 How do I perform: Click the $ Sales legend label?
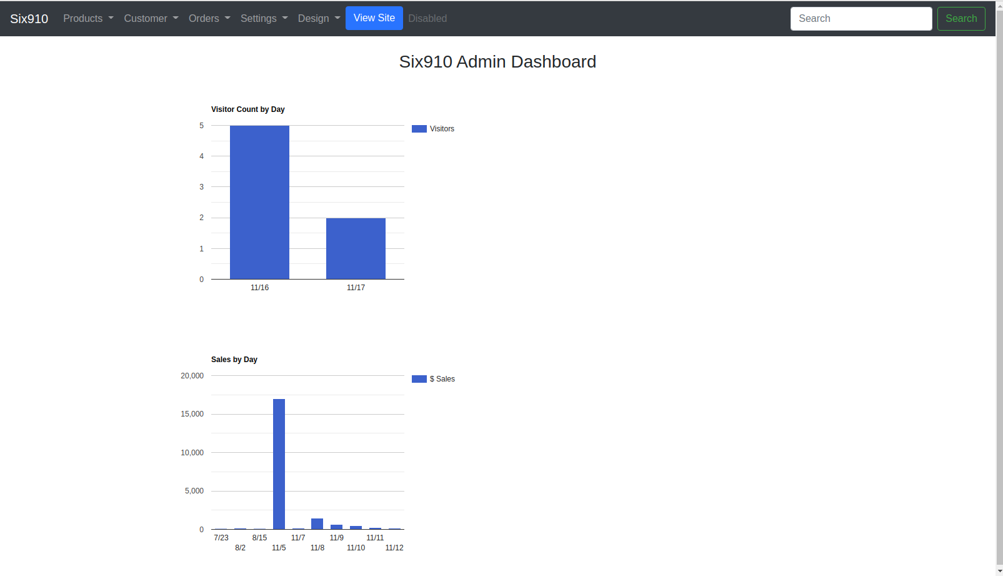pos(442,379)
